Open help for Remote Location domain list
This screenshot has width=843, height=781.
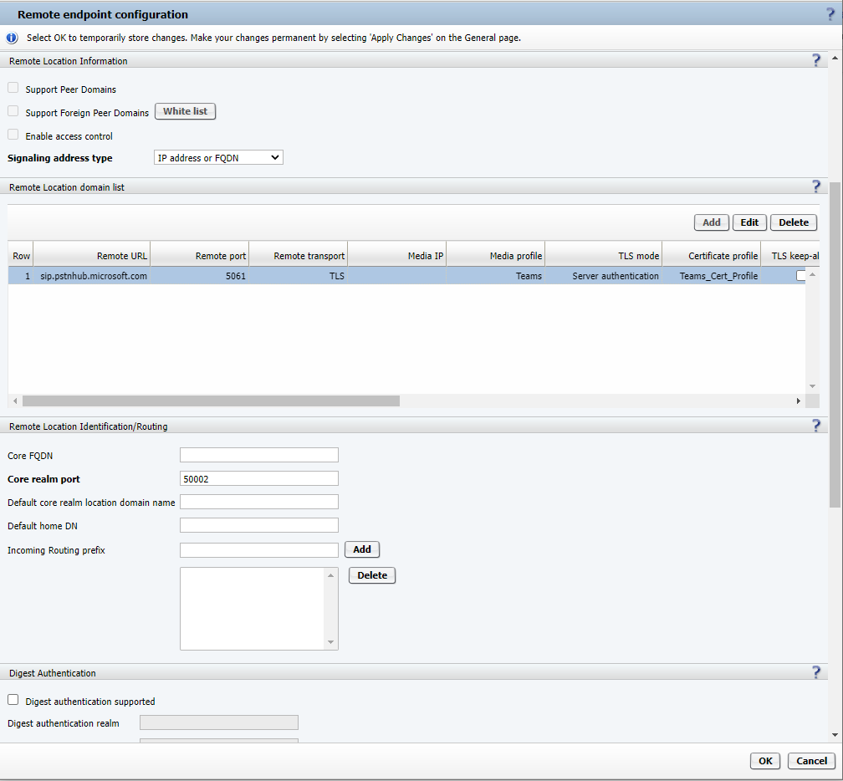816,186
